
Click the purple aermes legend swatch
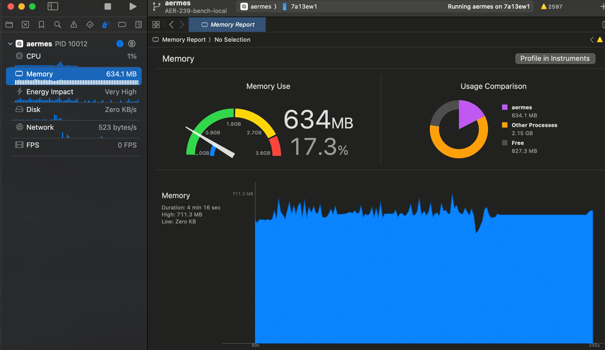pyautogui.click(x=505, y=107)
